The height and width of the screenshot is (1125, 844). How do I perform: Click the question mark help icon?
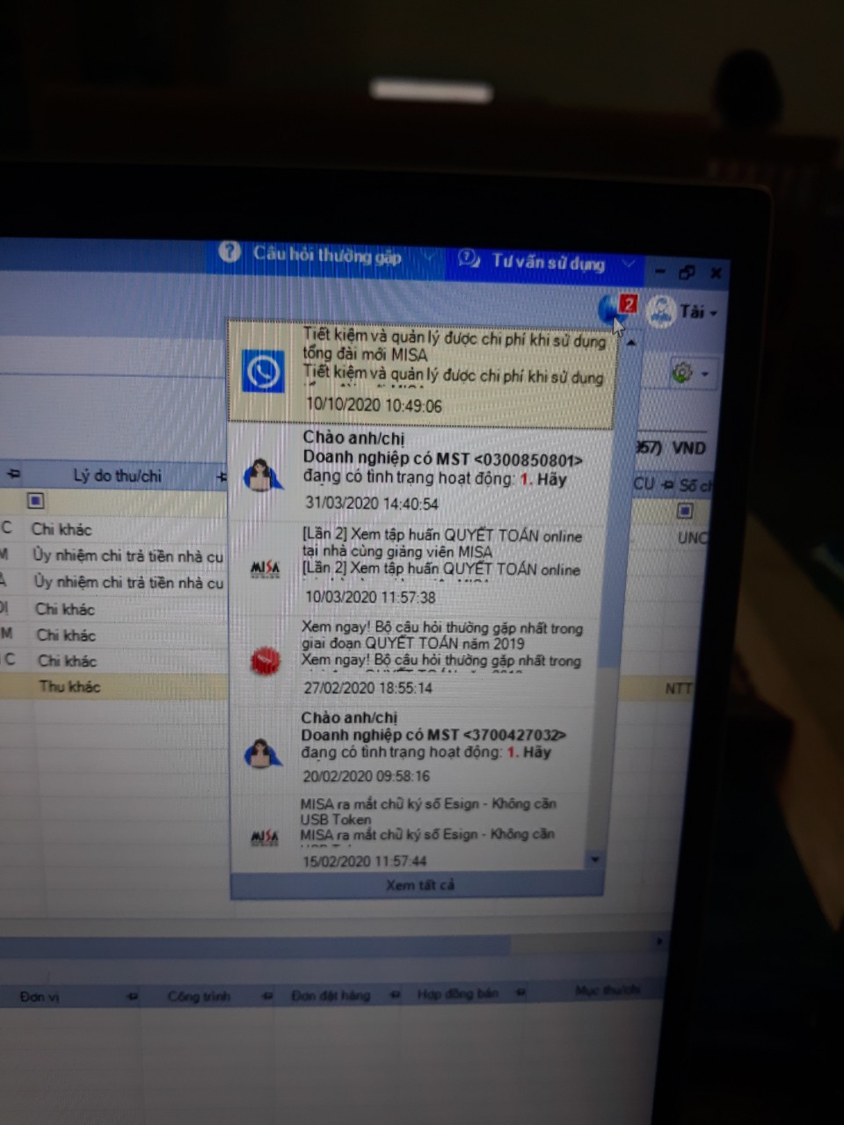click(x=229, y=252)
